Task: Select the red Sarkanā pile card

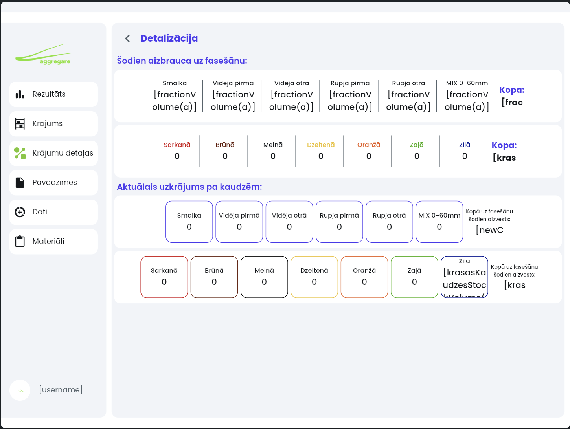Action: click(x=164, y=277)
